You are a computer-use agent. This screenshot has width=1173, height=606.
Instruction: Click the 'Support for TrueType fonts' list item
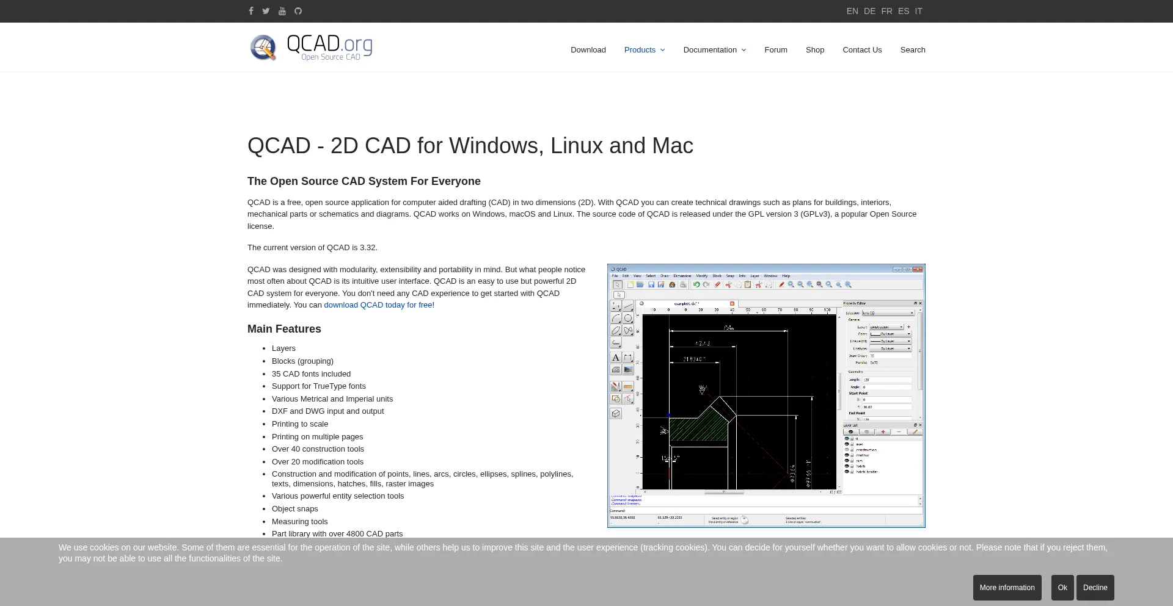coord(319,386)
